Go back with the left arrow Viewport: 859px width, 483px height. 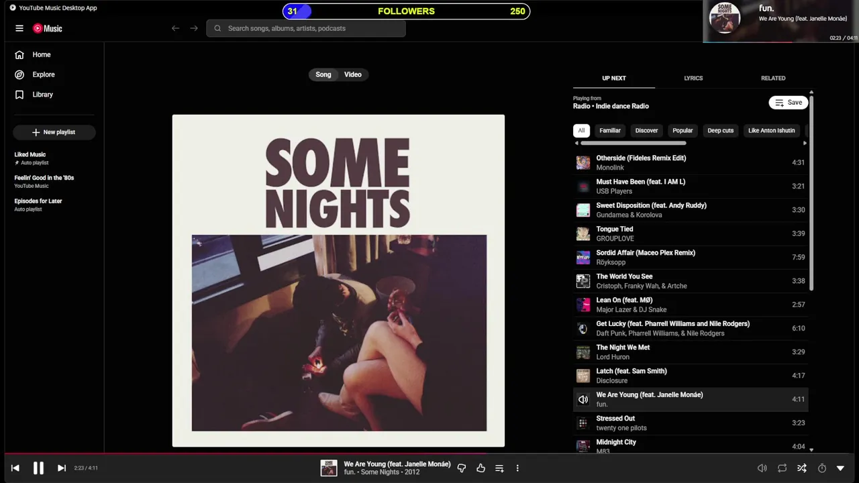175,28
